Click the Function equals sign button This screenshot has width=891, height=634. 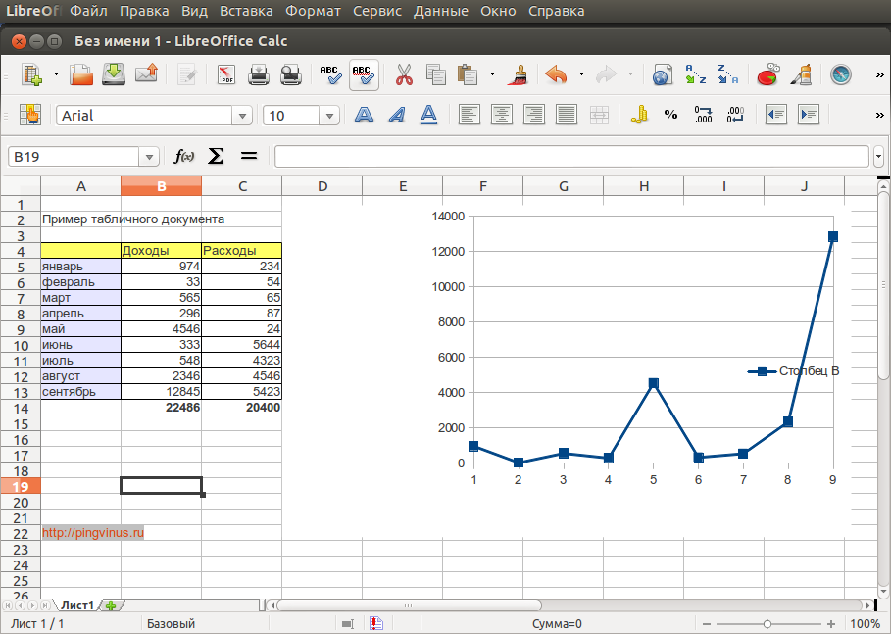[x=249, y=156]
